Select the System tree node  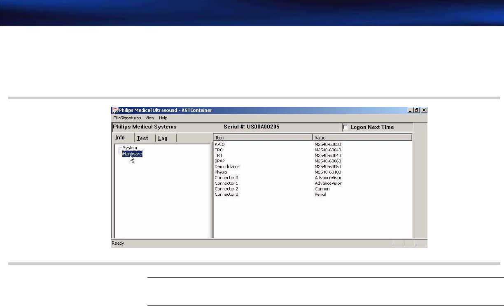tap(130, 148)
